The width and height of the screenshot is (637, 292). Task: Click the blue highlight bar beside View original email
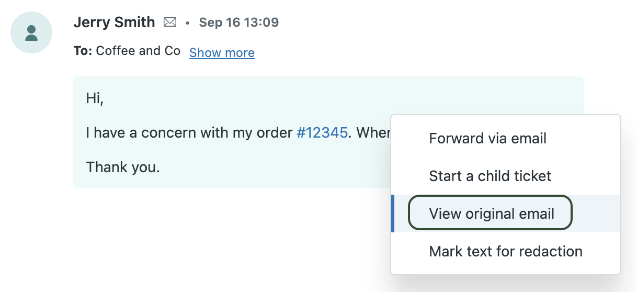393,214
